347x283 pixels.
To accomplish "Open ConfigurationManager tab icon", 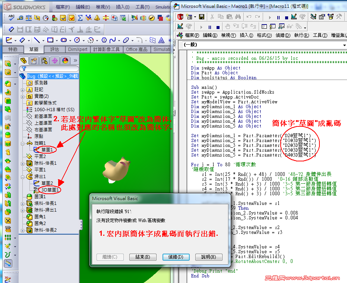I will pos(44,61).
